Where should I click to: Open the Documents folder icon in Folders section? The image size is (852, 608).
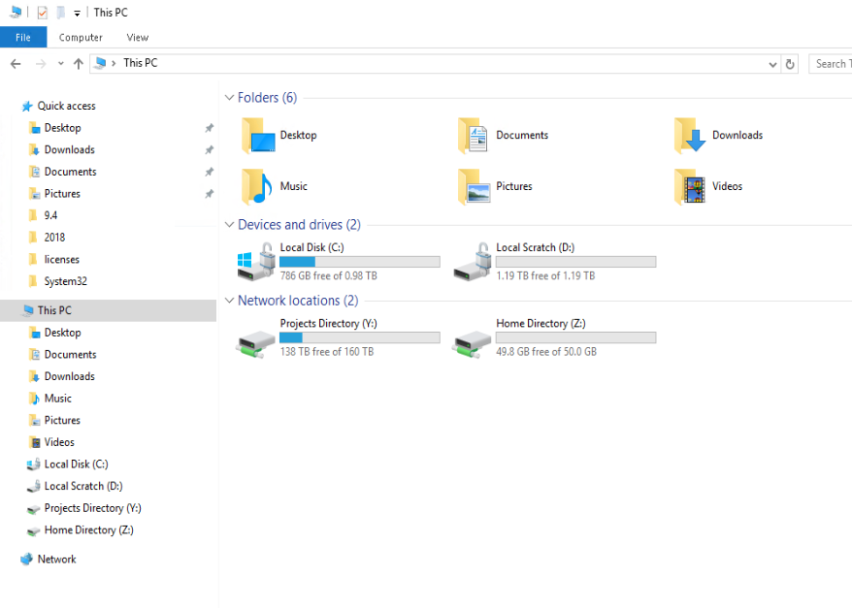coord(474,136)
